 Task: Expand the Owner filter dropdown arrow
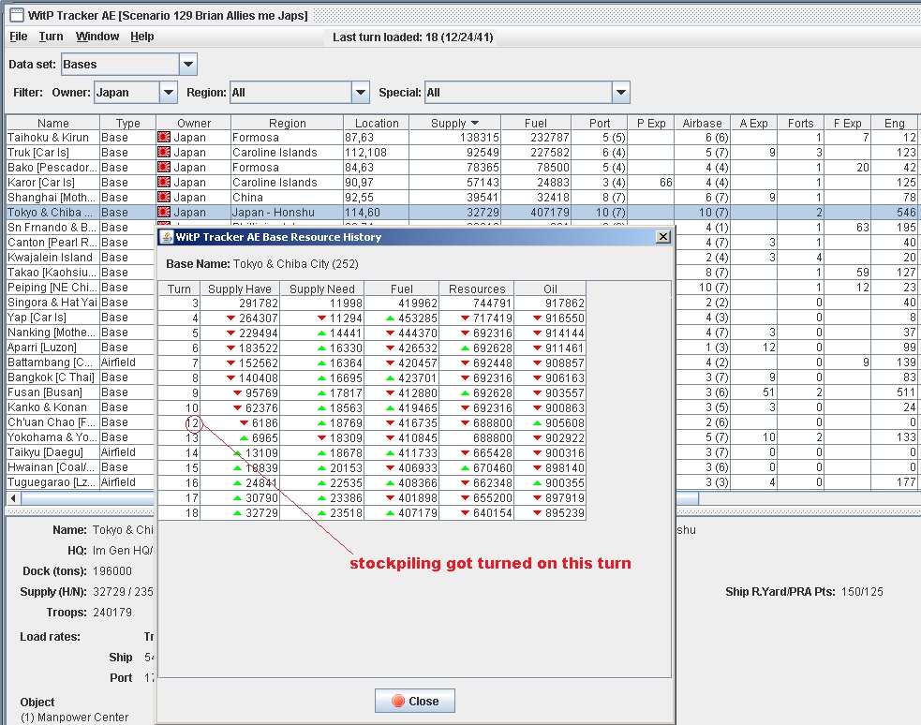(168, 92)
